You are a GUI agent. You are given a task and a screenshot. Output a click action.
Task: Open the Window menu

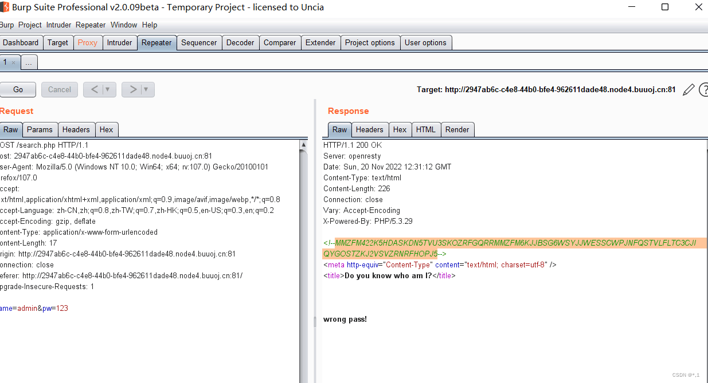click(x=124, y=25)
